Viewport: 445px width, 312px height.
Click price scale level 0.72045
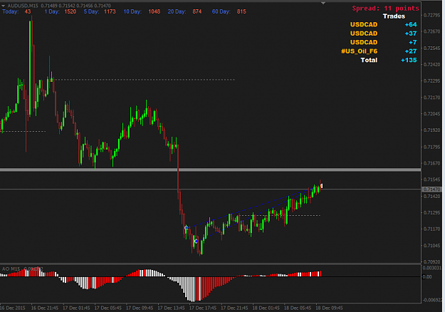[431, 114]
